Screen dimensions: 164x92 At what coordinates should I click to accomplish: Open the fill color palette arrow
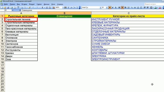click(158, 8)
